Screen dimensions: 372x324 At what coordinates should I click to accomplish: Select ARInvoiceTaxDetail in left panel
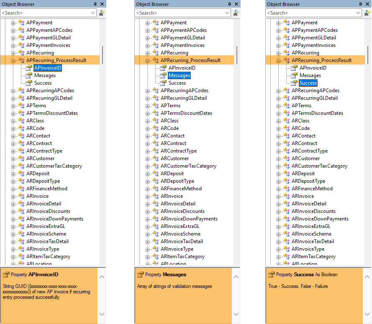(47, 241)
